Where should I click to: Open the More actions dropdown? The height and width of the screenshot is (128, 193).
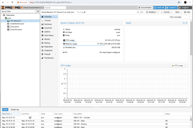coord(178,12)
